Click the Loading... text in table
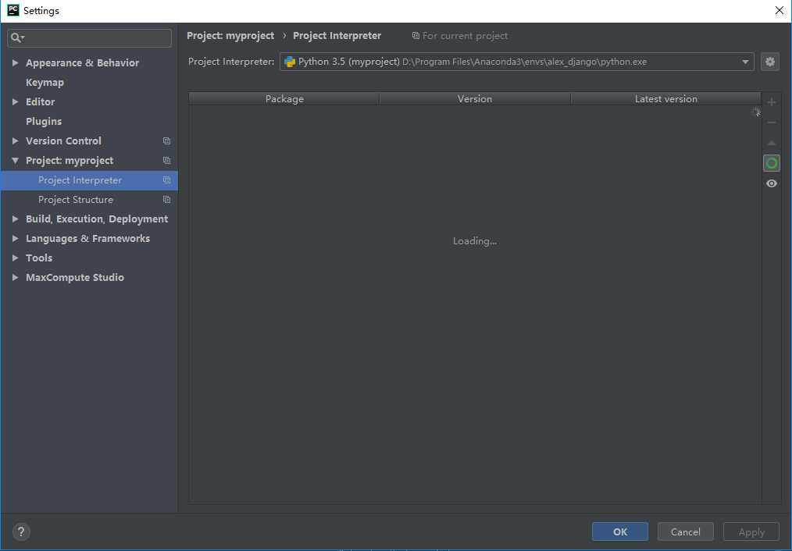The height and width of the screenshot is (551, 792). (x=475, y=241)
